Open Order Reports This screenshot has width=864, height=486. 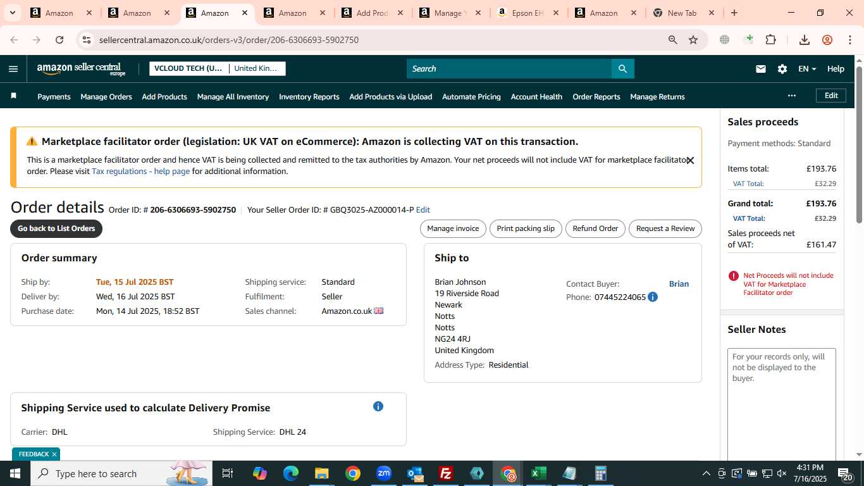tap(596, 97)
